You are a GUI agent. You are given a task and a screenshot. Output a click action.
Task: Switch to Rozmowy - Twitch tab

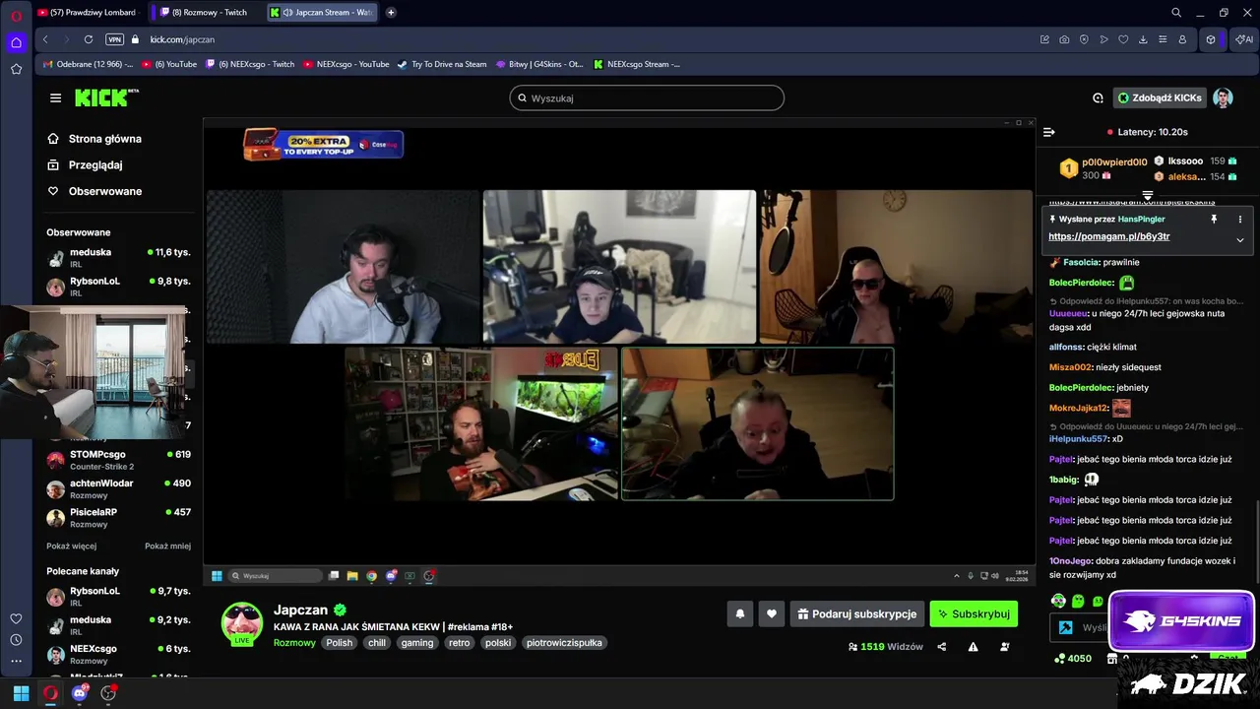click(205, 13)
